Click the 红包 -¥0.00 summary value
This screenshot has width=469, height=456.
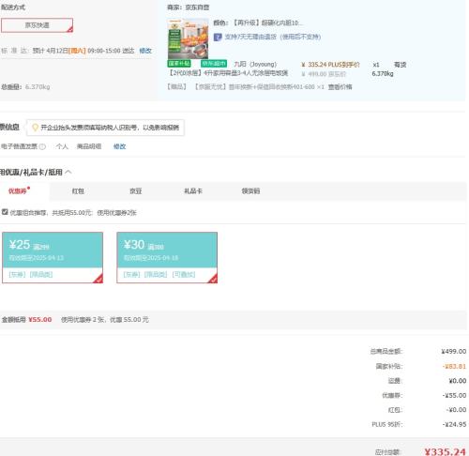(456, 410)
